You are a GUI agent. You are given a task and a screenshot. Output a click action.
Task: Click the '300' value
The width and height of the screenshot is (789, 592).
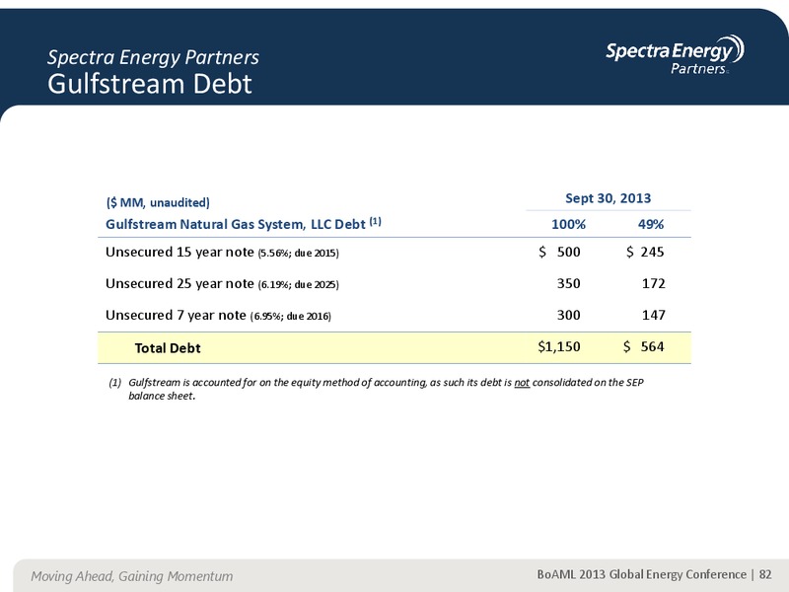click(569, 315)
